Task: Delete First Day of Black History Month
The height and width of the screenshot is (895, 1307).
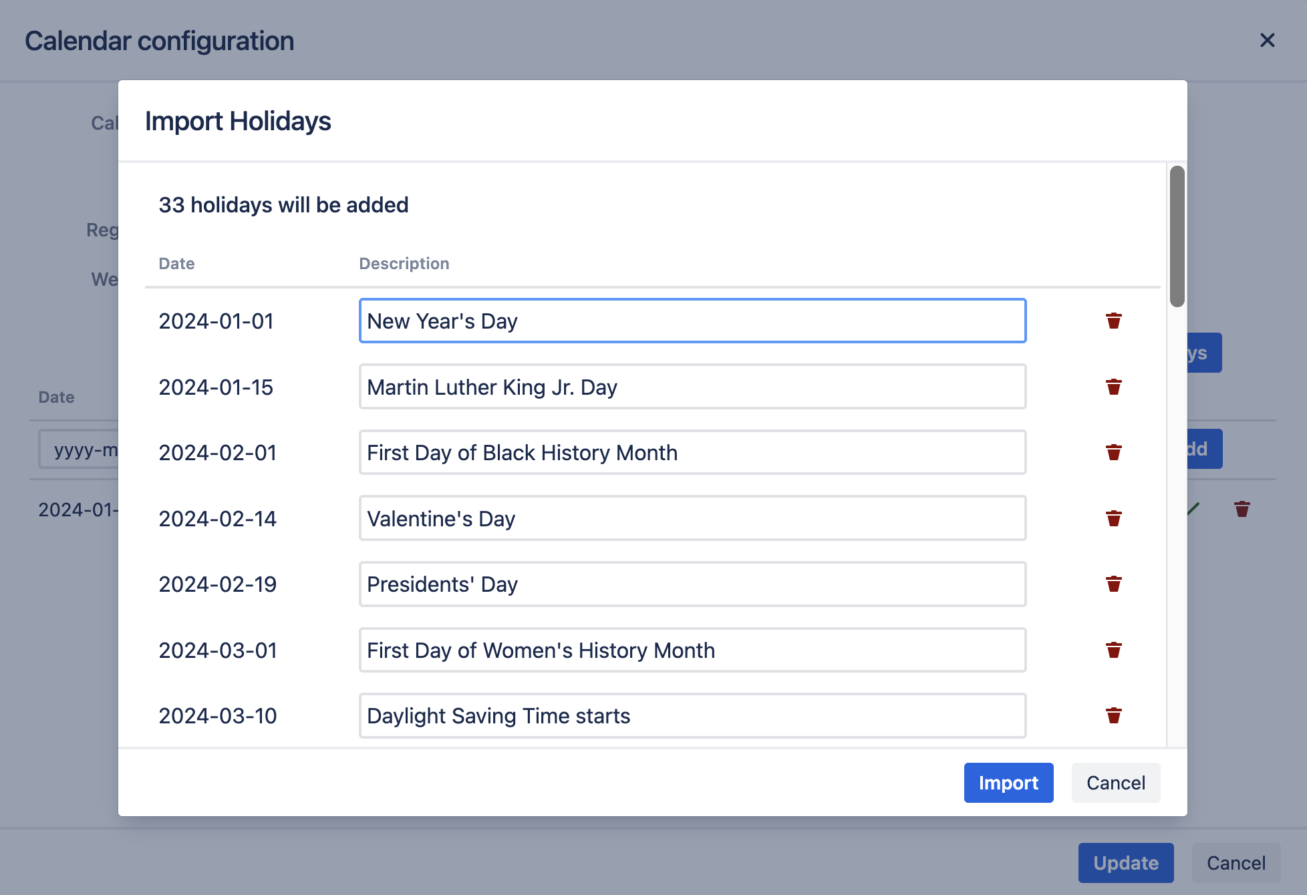Action: (x=1113, y=453)
